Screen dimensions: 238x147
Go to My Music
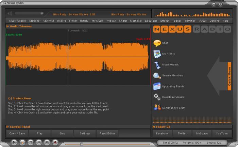click(x=98, y=21)
